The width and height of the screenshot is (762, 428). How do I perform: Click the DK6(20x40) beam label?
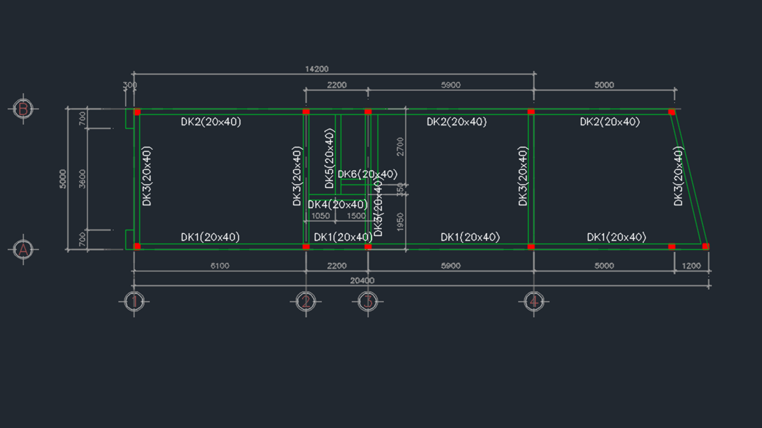(367, 174)
